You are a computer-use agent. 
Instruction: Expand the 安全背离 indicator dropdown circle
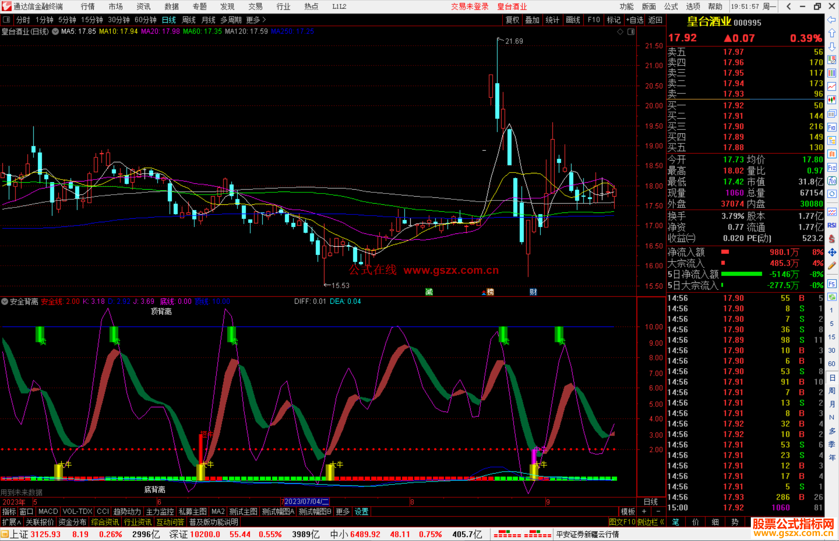5,301
